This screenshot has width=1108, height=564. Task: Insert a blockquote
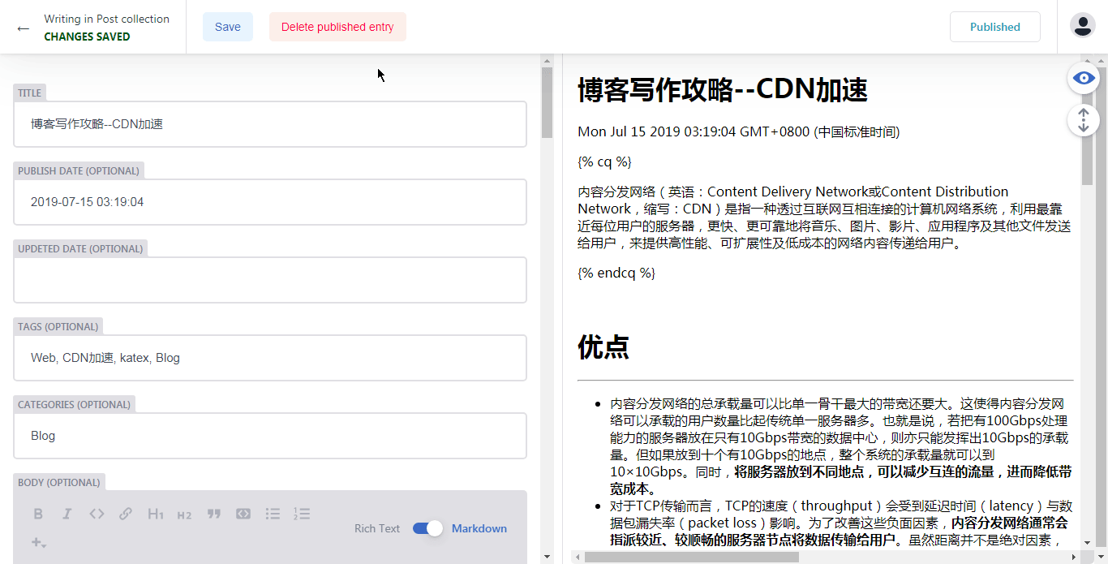click(214, 513)
